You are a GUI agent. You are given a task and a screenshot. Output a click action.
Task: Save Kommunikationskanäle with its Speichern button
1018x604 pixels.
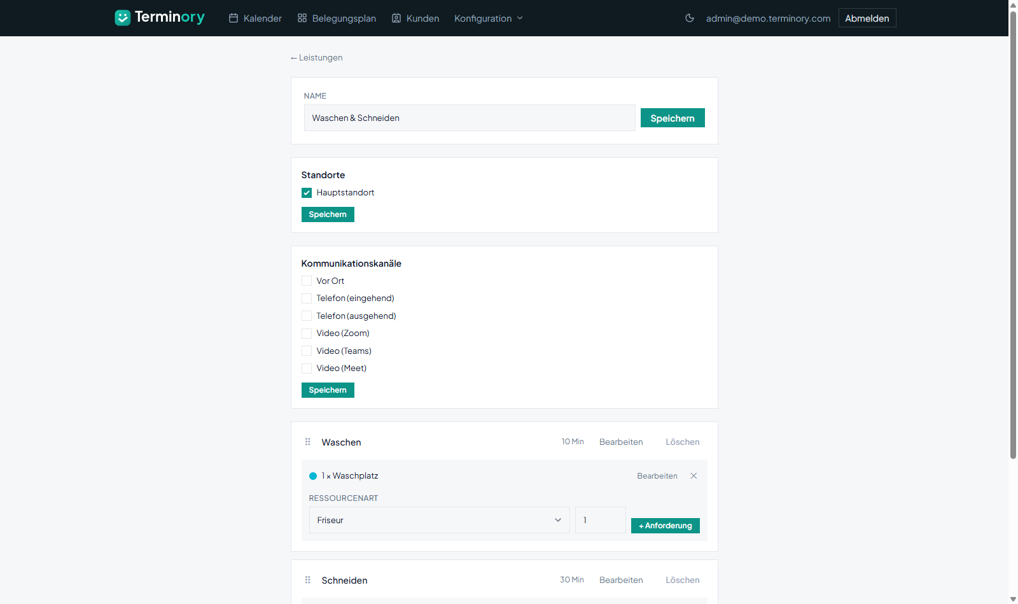[x=328, y=390]
